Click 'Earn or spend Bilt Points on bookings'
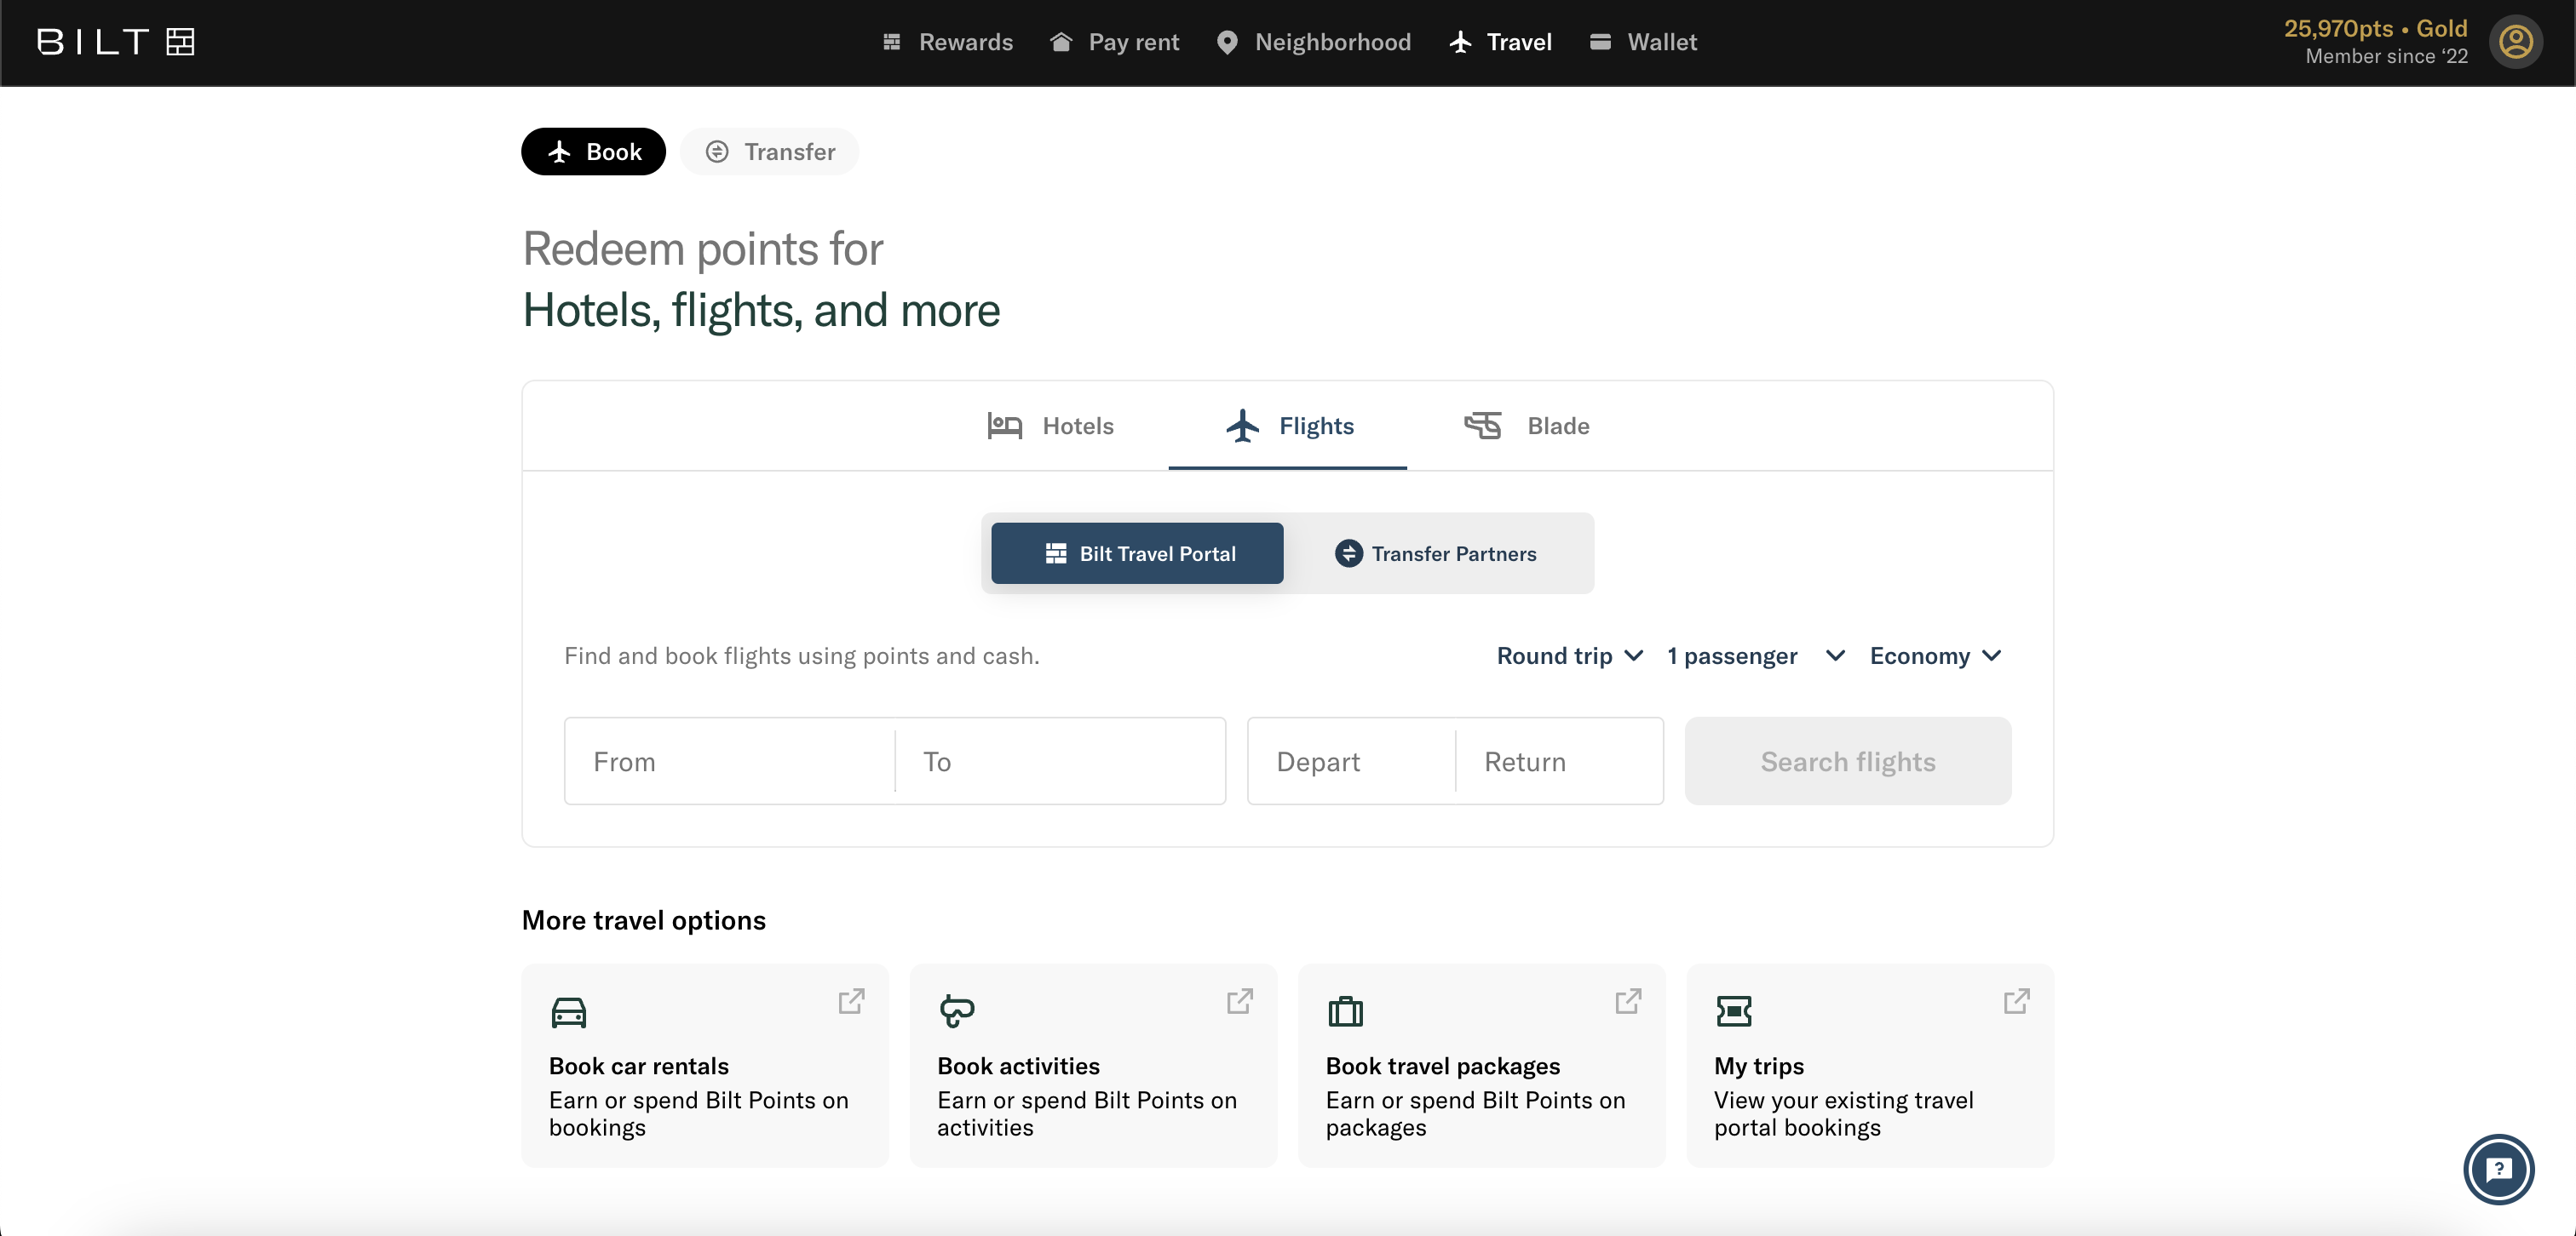 (699, 1114)
